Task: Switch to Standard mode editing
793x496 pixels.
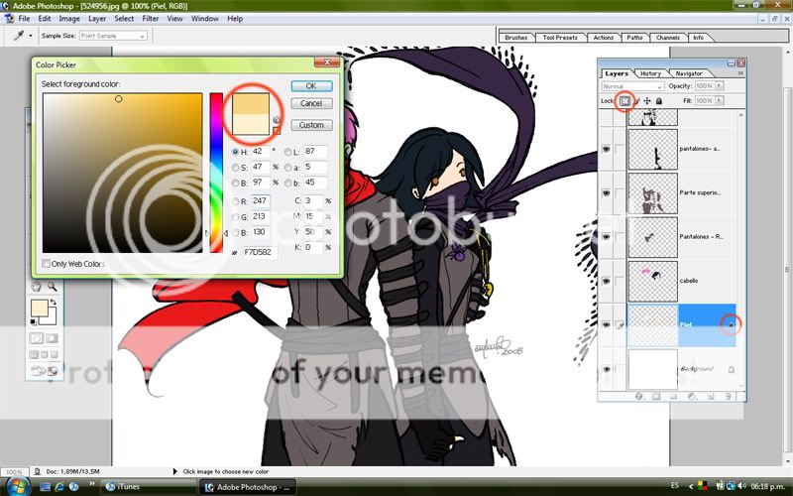Action: click(37, 338)
